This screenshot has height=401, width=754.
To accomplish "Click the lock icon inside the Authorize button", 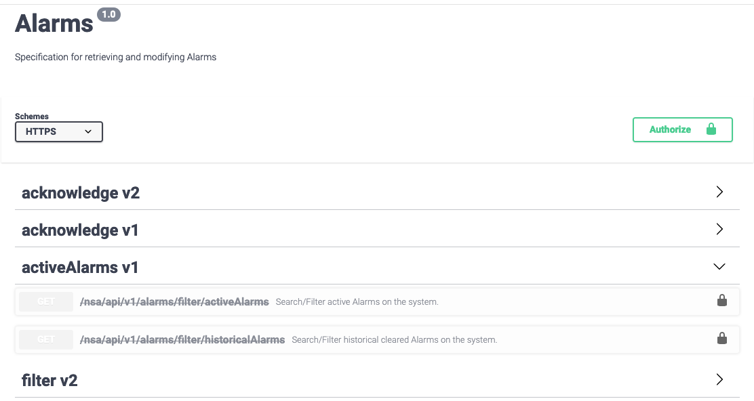I will coord(711,129).
